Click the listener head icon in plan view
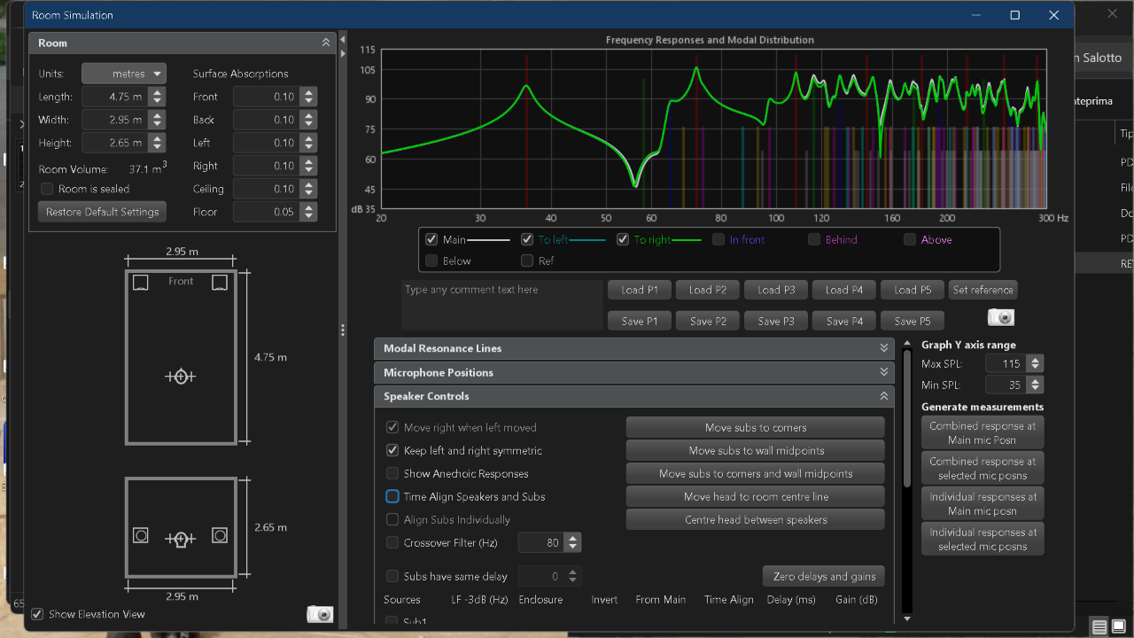1134x638 pixels. pyautogui.click(x=180, y=377)
